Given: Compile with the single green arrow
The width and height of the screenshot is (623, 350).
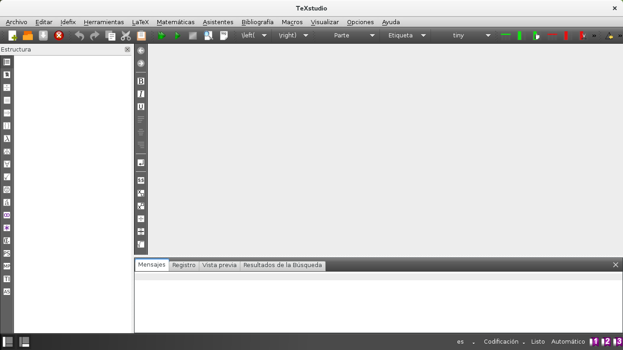Looking at the screenshot, I should pyautogui.click(x=177, y=36).
